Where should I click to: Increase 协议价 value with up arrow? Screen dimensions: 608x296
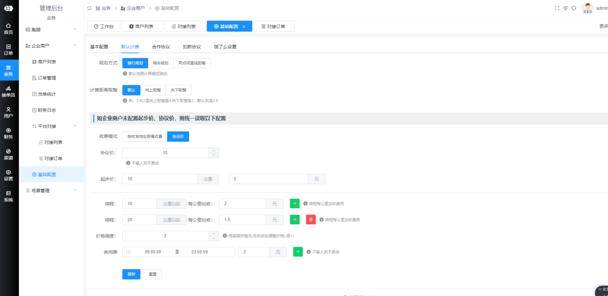coord(214,151)
